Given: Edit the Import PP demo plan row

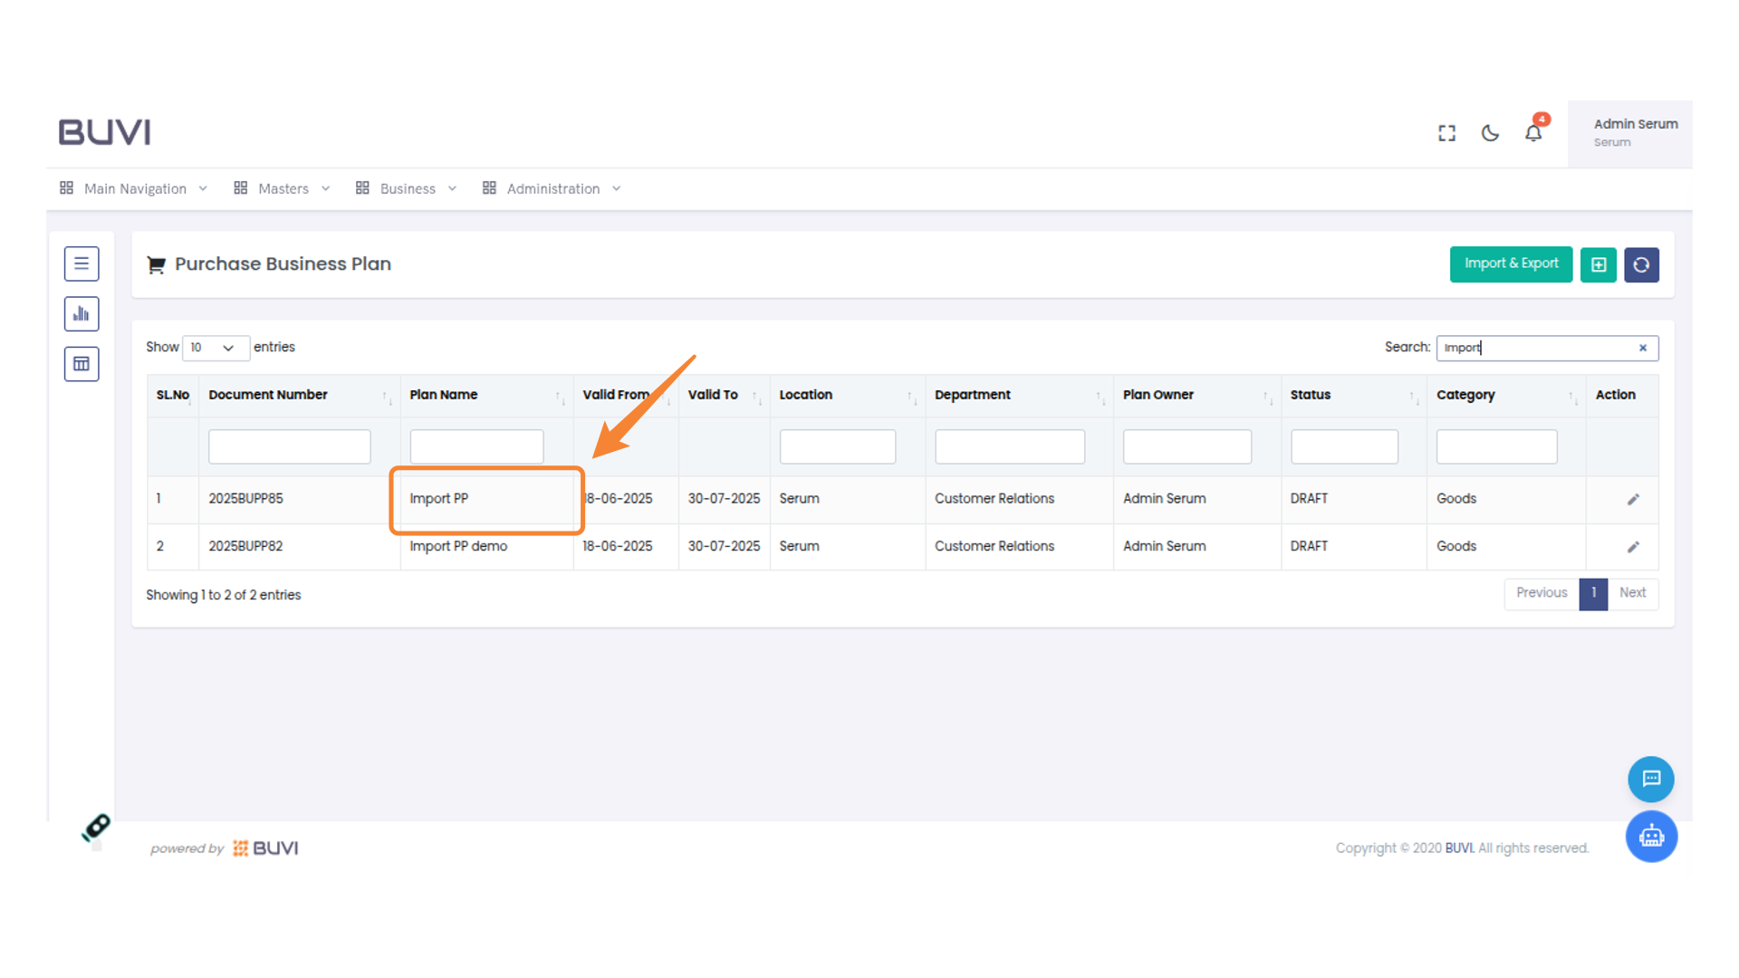Looking at the screenshot, I should [x=1632, y=547].
